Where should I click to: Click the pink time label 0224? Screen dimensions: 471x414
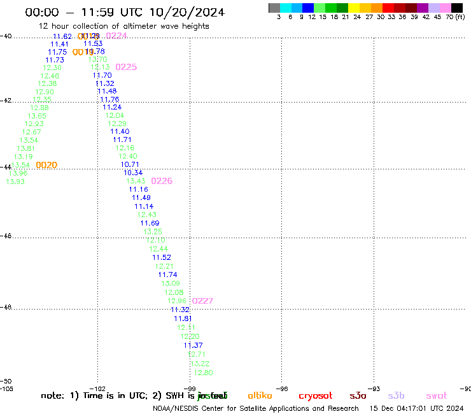[x=116, y=36]
